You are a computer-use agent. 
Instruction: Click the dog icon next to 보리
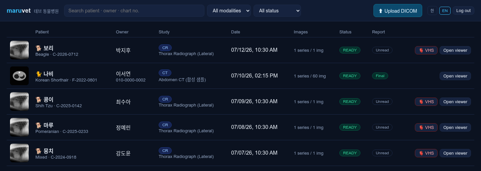tap(38, 48)
